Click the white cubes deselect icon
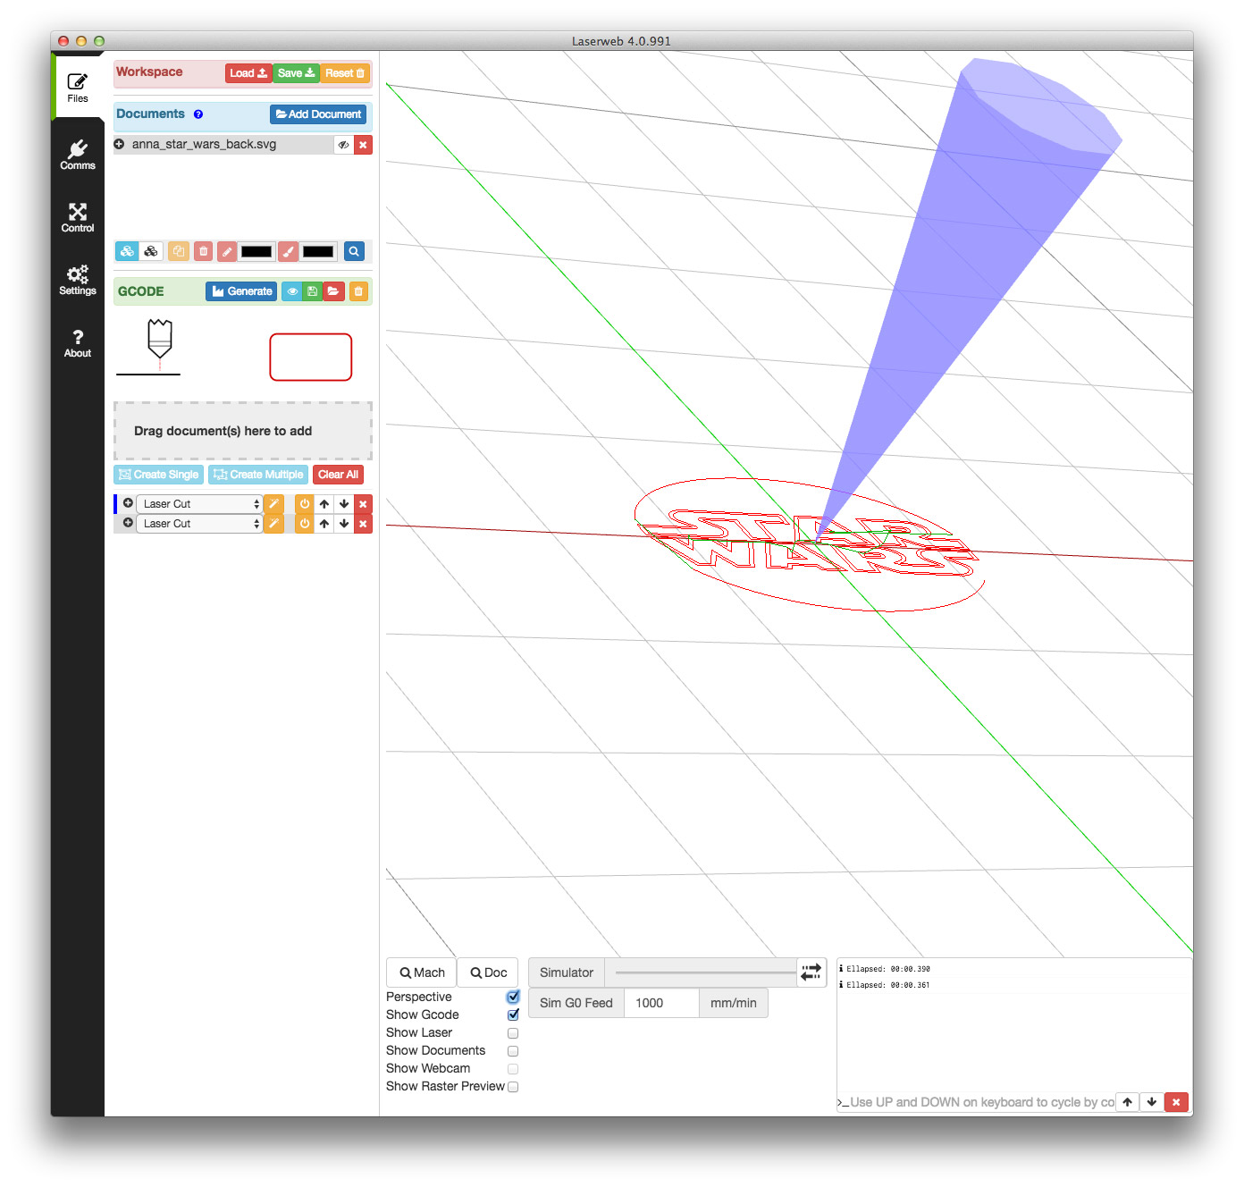The height and width of the screenshot is (1187, 1244). point(151,251)
